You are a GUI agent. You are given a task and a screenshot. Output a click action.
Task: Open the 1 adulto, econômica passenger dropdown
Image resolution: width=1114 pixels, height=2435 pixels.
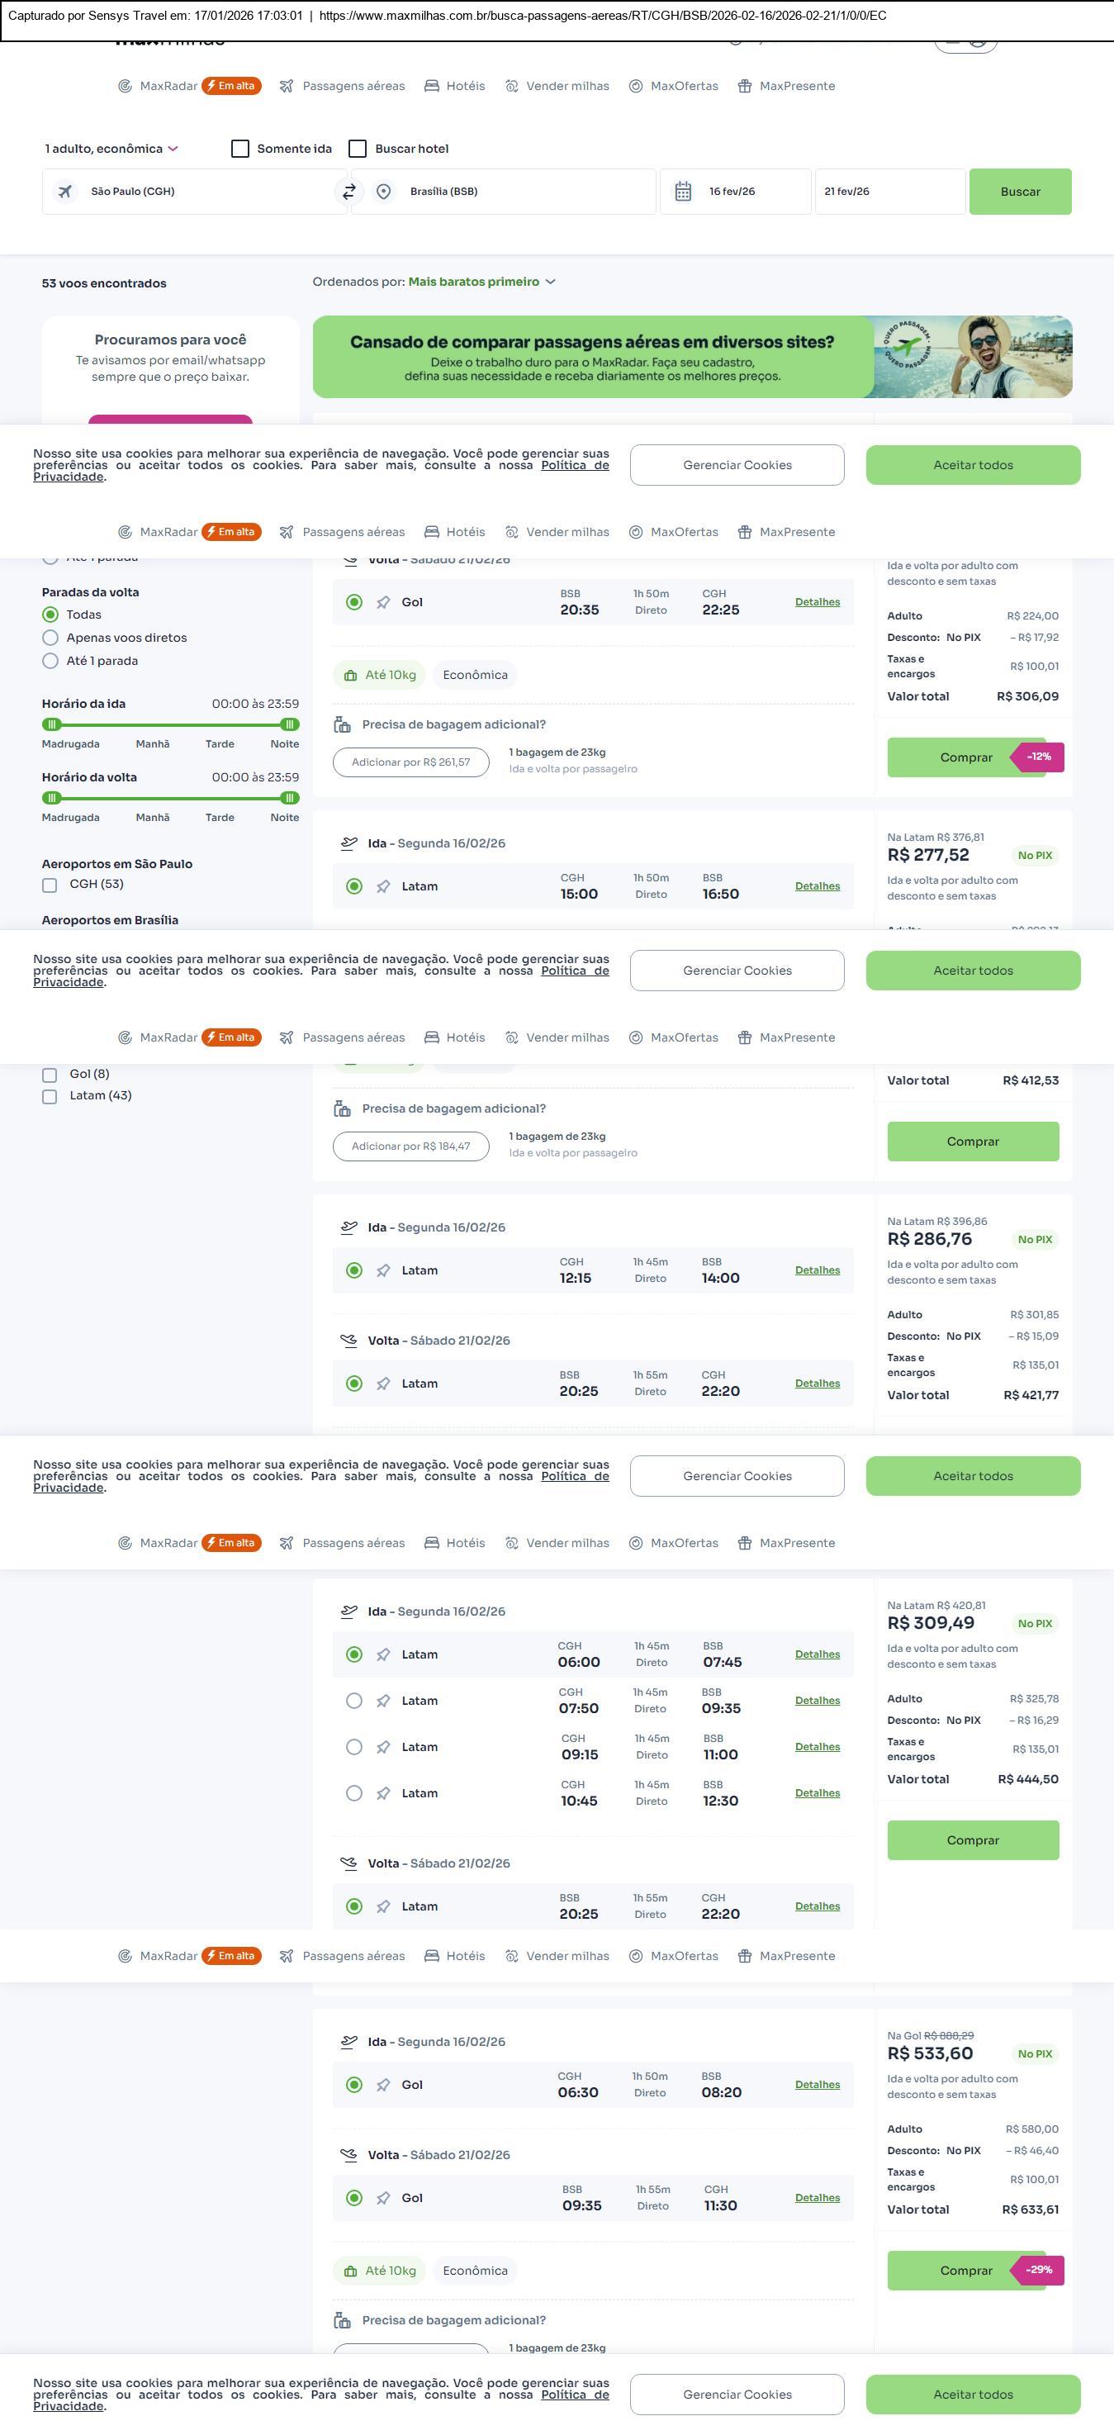pyautogui.click(x=111, y=149)
